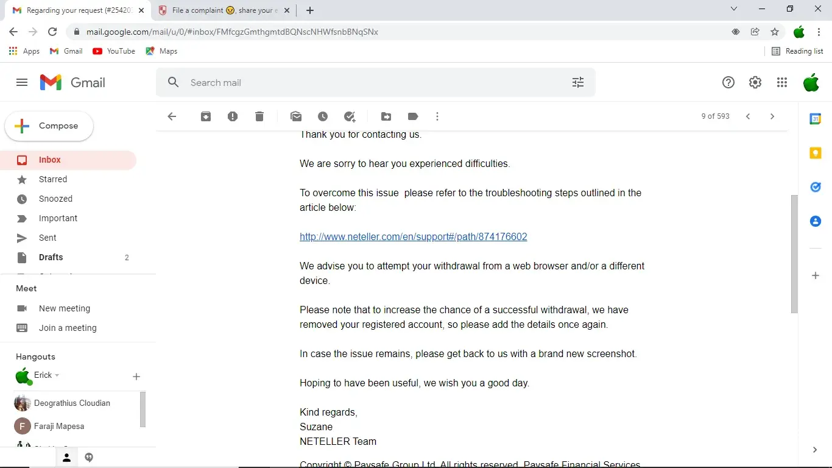Click the Compose button
This screenshot has width=832, height=468.
[x=49, y=126]
